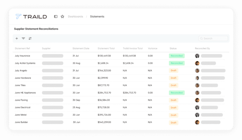Toggle the sidebar panel icon
The image size is (242, 140).
pyautogui.click(x=56, y=17)
